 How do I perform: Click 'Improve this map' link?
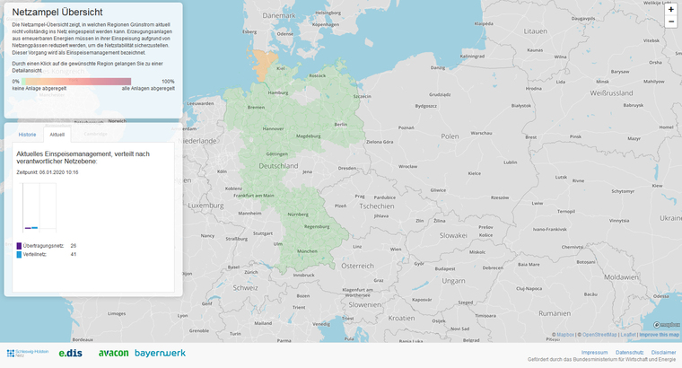coord(659,335)
